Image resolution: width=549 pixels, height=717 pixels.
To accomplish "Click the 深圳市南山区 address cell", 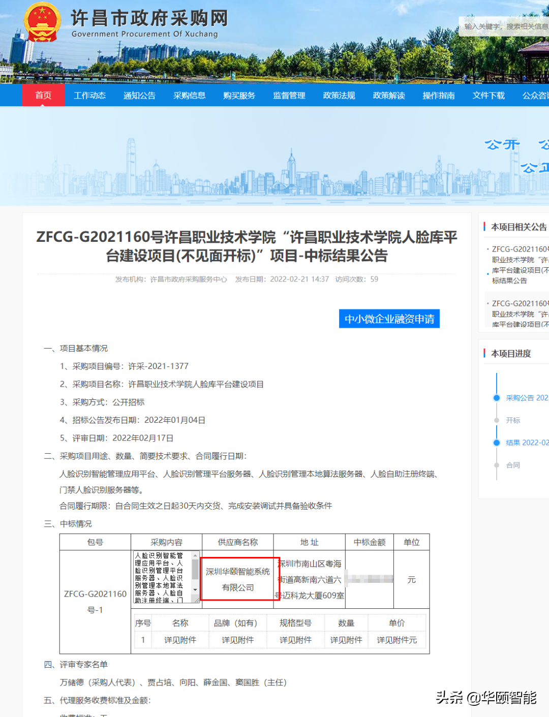I will coord(310,579).
